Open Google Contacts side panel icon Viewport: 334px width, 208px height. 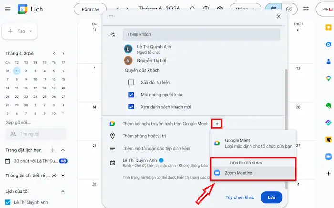point(328,62)
